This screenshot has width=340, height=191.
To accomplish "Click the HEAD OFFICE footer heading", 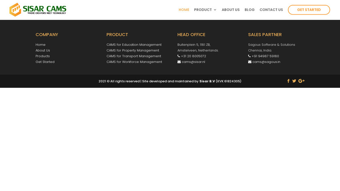I will [x=191, y=35].
